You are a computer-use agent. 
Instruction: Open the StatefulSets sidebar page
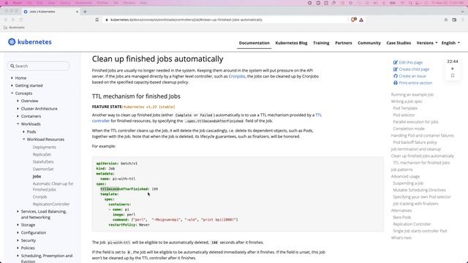43,161
